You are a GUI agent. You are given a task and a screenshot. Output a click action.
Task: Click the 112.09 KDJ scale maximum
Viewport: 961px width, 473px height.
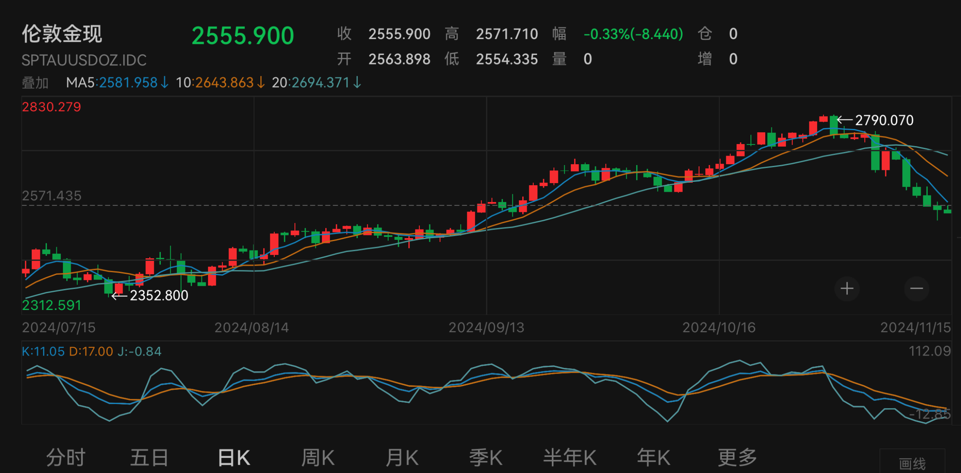click(x=929, y=351)
